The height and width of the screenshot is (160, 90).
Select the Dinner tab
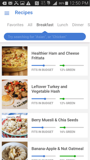pyautogui.click(x=78, y=25)
